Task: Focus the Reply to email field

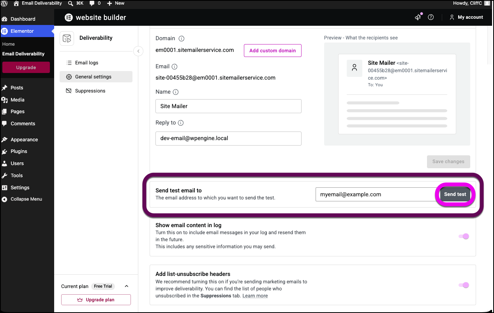Action: coord(228,139)
